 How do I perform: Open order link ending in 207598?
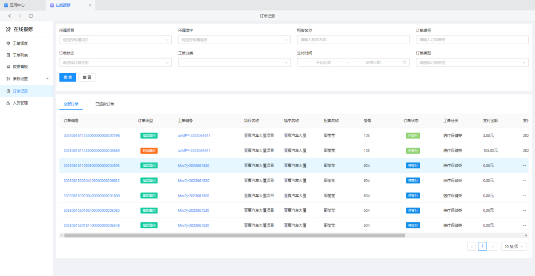[x=92, y=136]
